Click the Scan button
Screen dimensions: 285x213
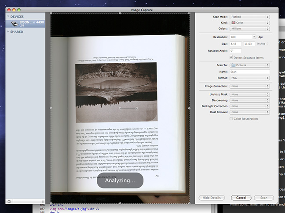coord(264,198)
